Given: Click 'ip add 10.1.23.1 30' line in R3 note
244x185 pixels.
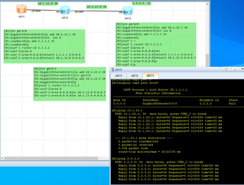Looking at the screenshot, I should 152,27.
